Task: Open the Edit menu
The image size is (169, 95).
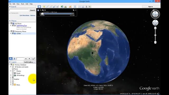Action: pyautogui.click(x=14, y=4)
